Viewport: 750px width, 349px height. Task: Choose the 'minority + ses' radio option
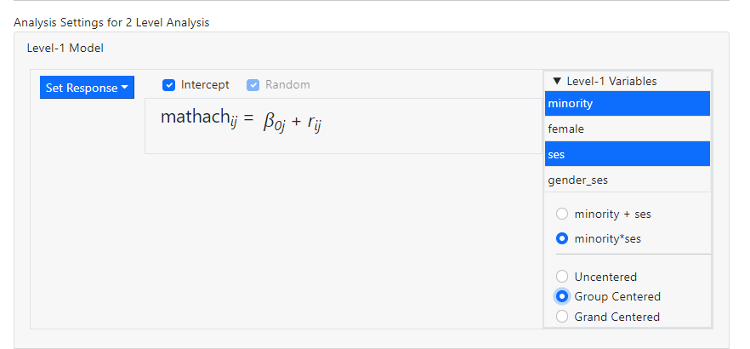562,214
